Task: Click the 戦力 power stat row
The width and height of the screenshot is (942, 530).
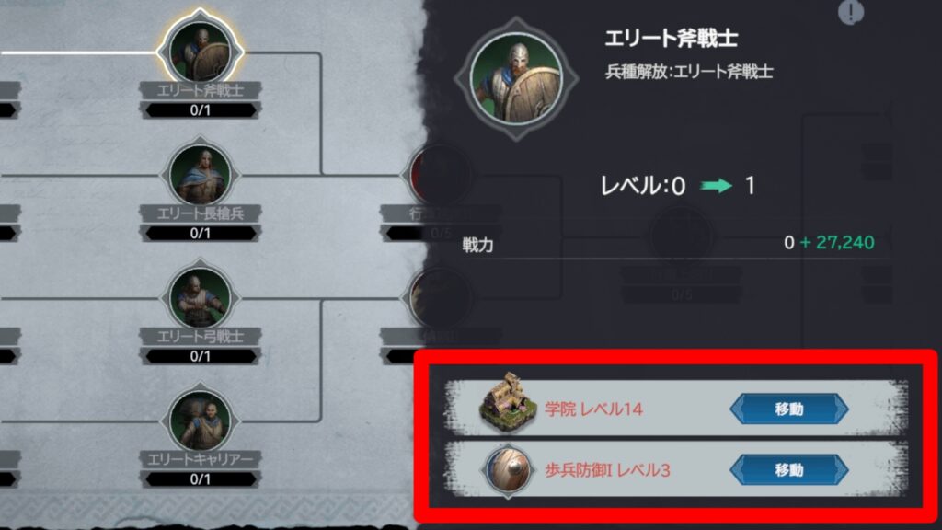Action: [x=668, y=243]
